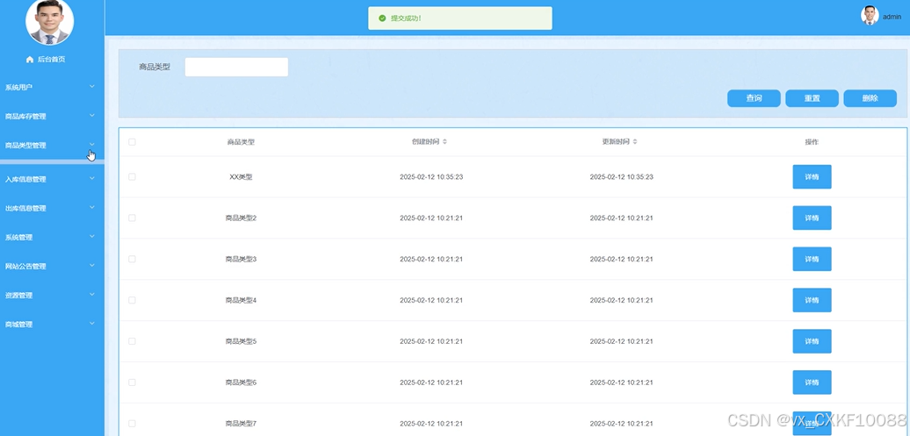Check the box for the 商品类型7 row

(132, 424)
